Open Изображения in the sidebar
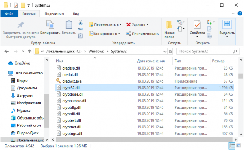The image size is (244, 150). [26, 103]
